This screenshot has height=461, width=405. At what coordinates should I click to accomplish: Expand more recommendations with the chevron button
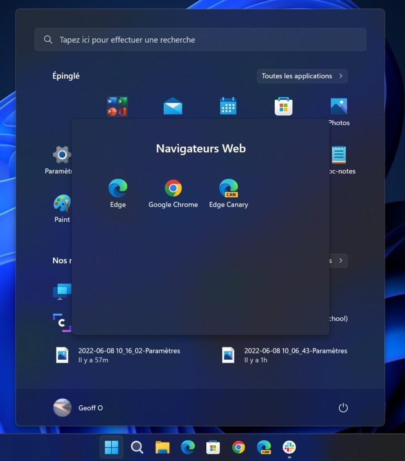pyautogui.click(x=341, y=261)
